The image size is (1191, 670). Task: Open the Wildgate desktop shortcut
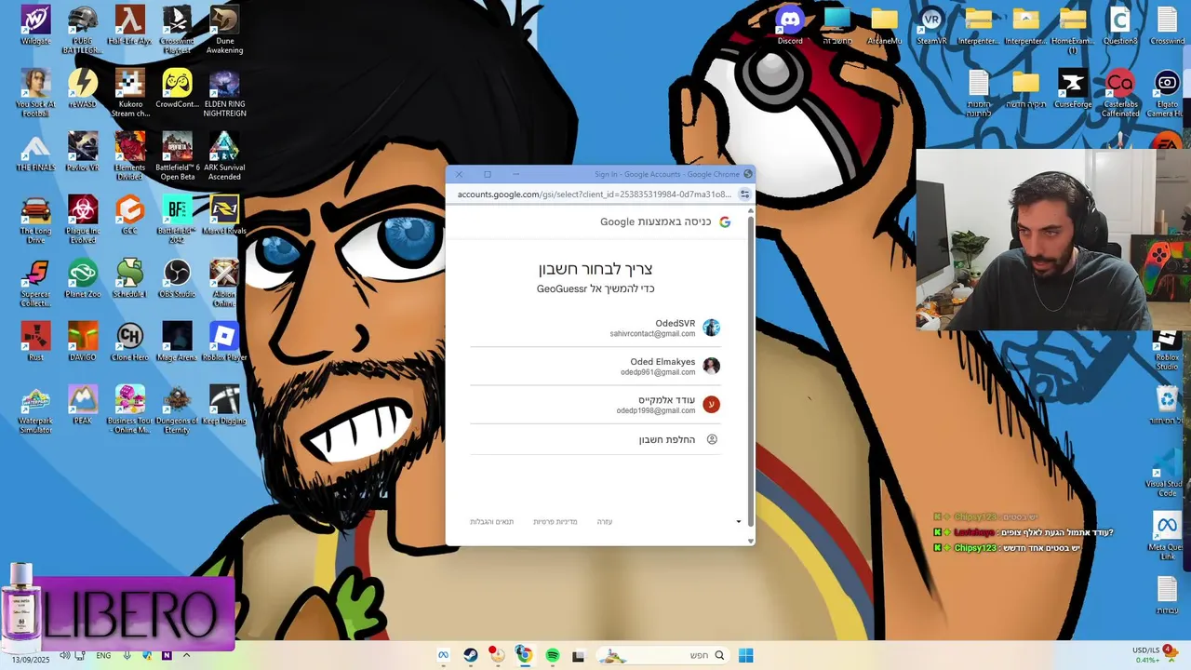35,25
